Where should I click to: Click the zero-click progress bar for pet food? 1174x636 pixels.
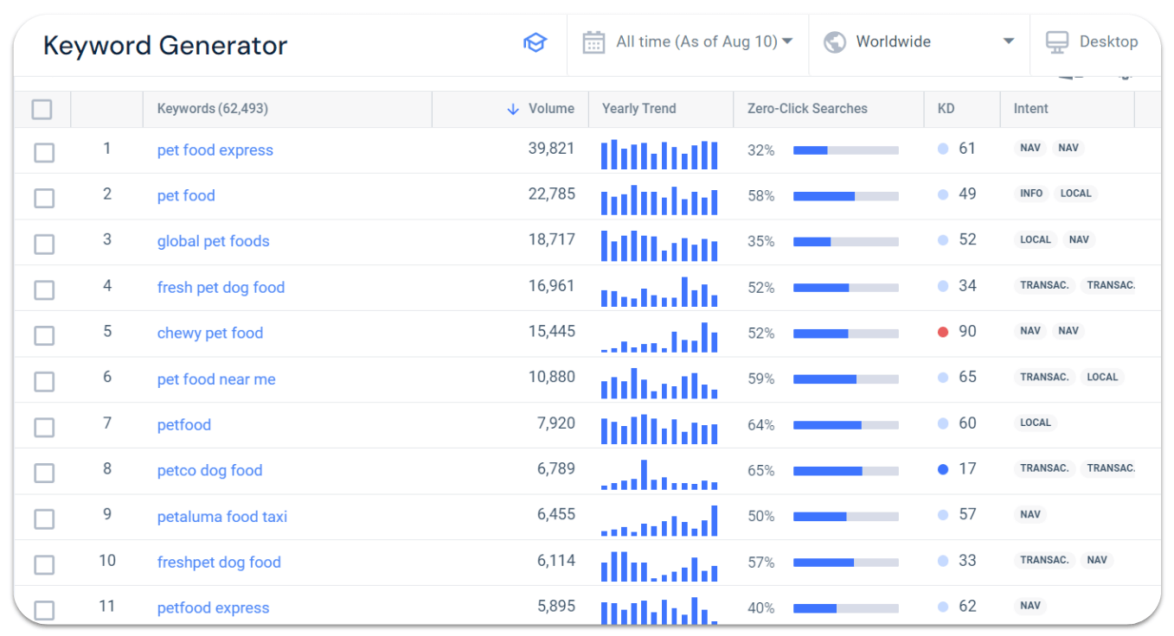pyautogui.click(x=845, y=196)
